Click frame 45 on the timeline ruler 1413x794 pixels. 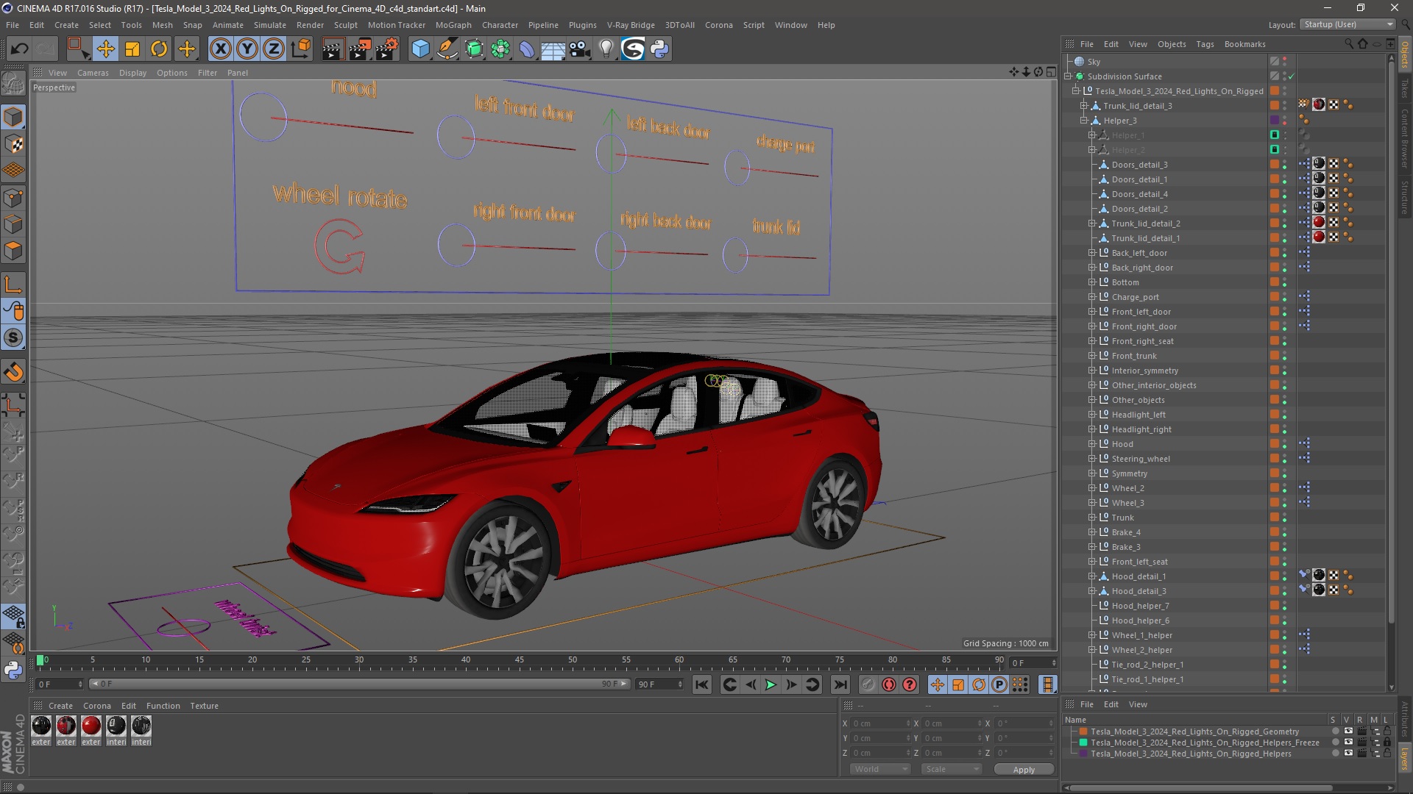pyautogui.click(x=519, y=660)
